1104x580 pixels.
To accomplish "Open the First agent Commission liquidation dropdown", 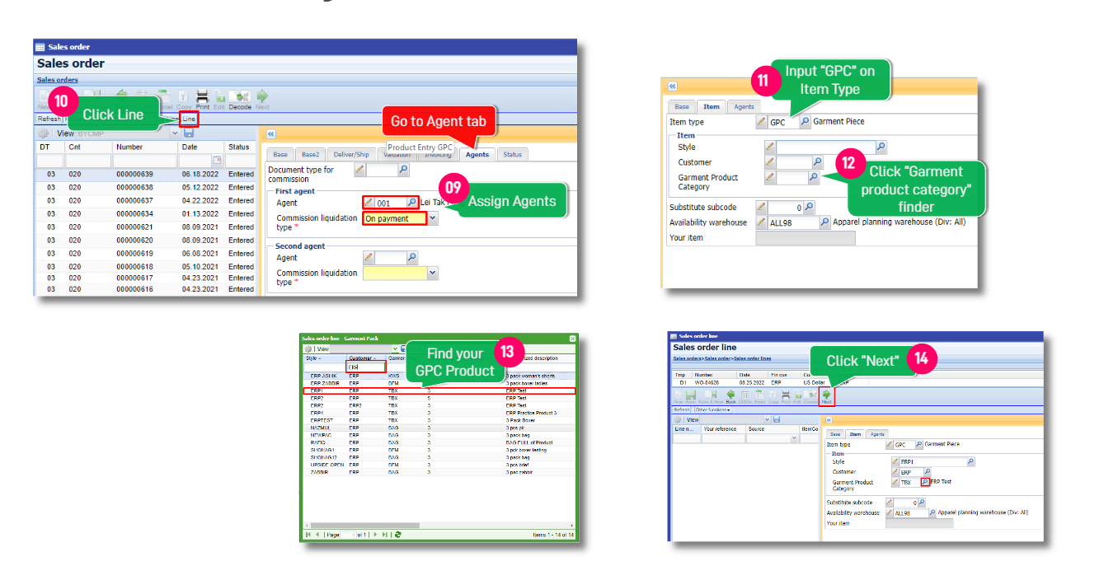I will click(433, 219).
